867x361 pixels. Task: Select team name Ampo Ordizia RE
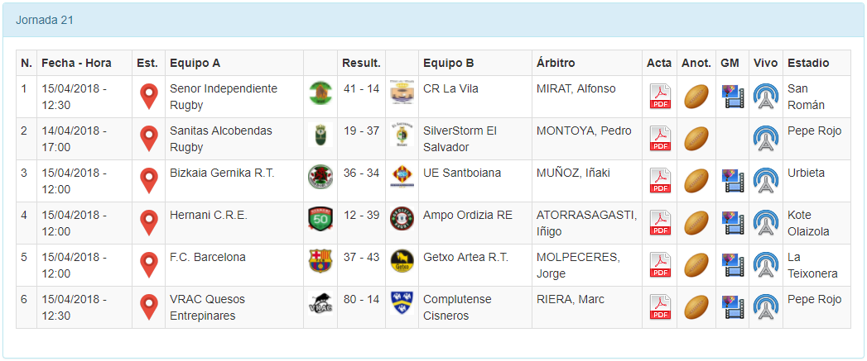coord(467,215)
